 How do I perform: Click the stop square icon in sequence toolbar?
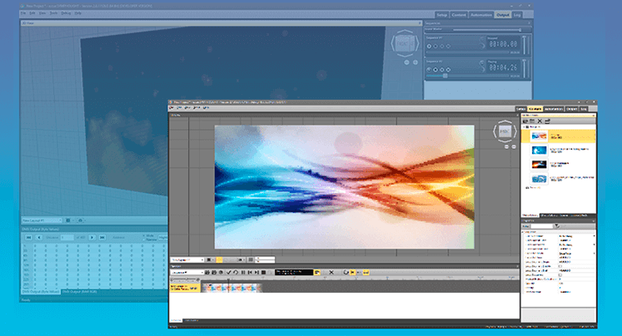263,273
